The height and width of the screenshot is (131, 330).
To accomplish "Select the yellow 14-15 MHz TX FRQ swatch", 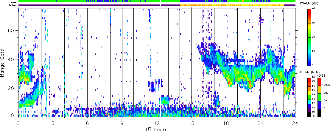I will pos(310,92).
